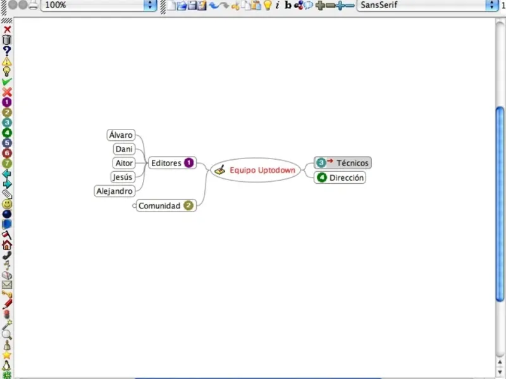The image size is (506, 379).
Task: Select the priority 2 olive icon in sidebar
Action: click(x=7, y=112)
